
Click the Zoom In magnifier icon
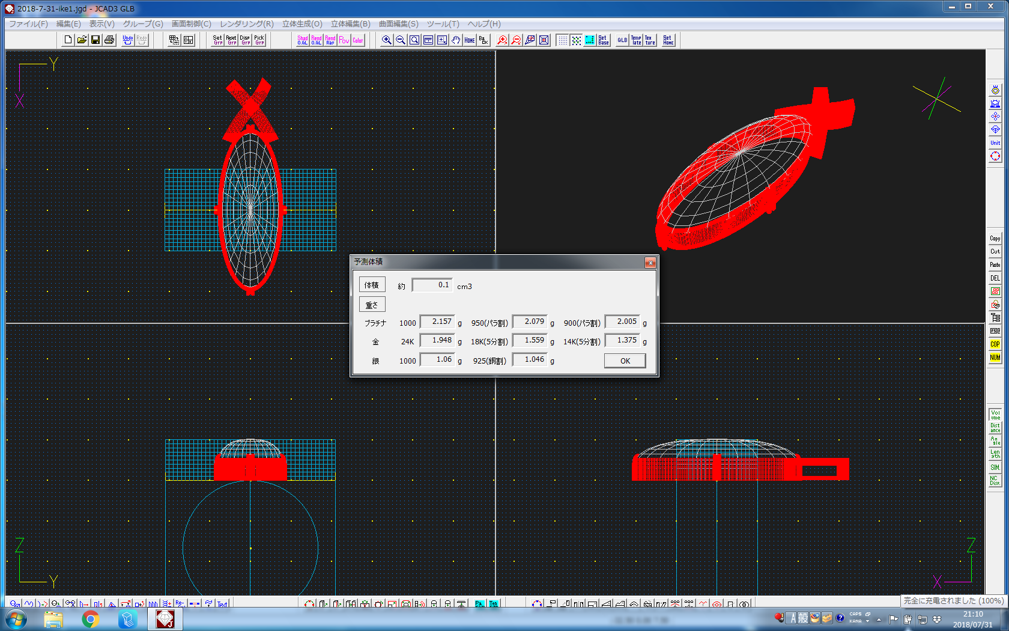[387, 40]
